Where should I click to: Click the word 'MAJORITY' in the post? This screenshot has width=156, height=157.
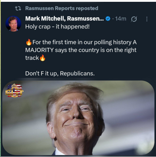pyautogui.click(x=39, y=50)
